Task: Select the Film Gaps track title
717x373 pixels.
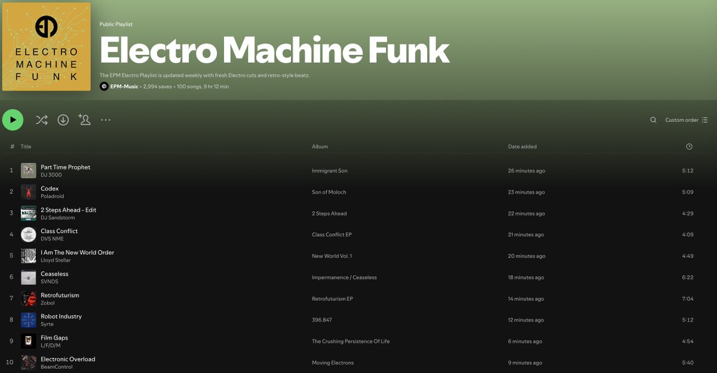Action: click(54, 338)
